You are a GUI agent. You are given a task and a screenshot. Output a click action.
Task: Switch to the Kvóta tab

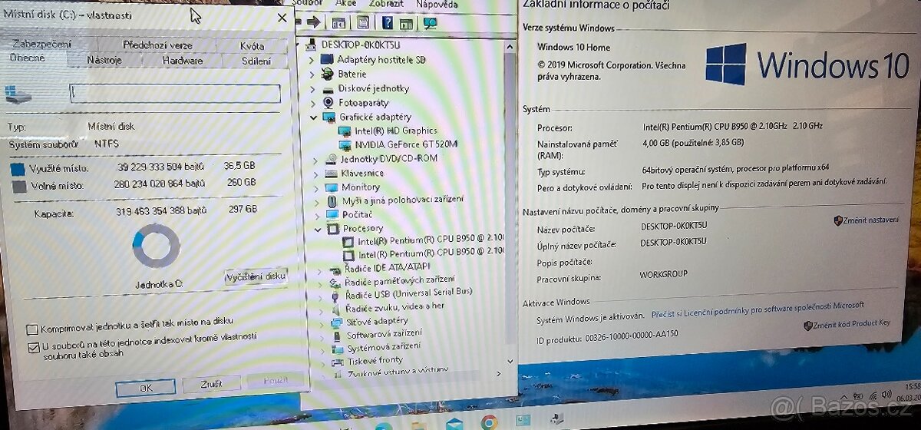click(252, 46)
